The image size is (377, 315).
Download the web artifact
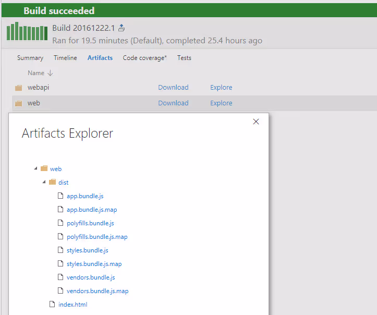pyautogui.click(x=173, y=103)
